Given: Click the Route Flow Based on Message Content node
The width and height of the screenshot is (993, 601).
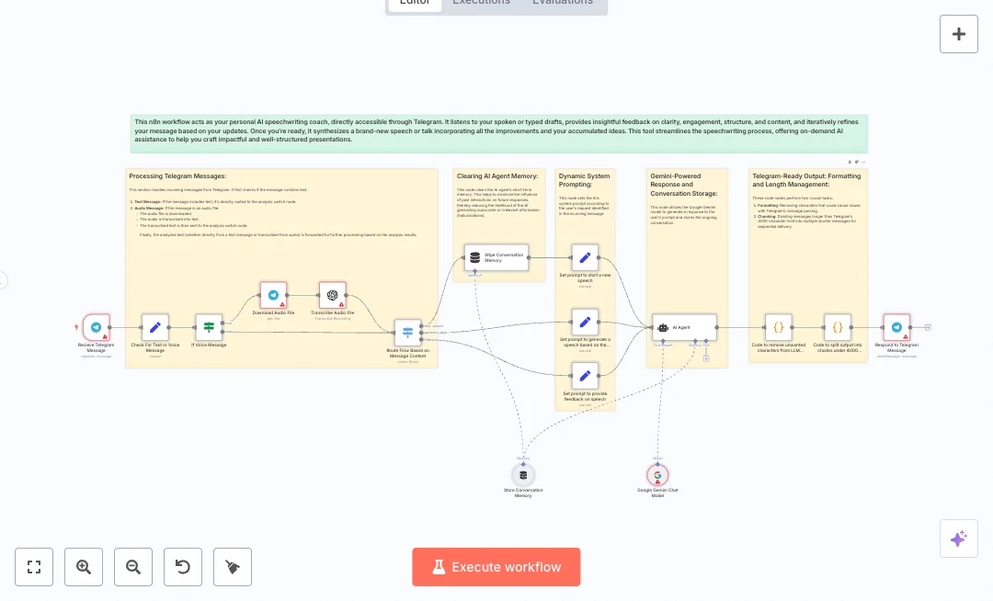Looking at the screenshot, I should pyautogui.click(x=407, y=333).
